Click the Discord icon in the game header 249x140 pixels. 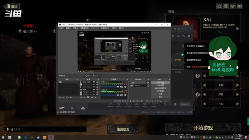[240, 6]
